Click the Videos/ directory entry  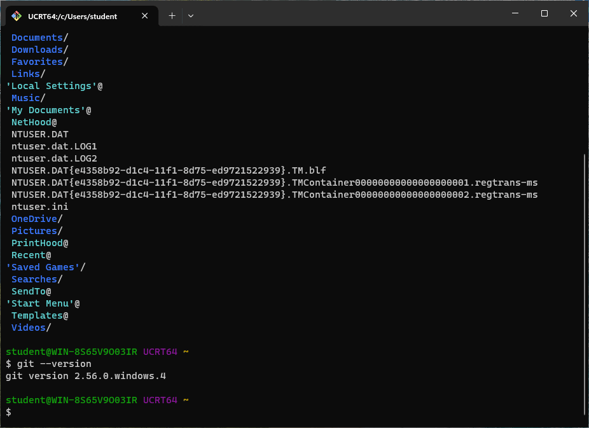click(31, 328)
